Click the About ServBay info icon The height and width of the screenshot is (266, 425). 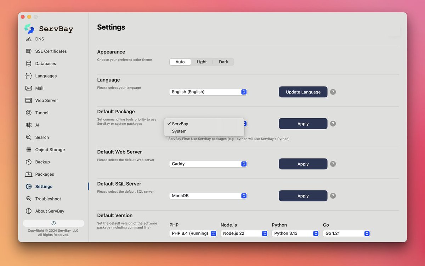tap(29, 211)
